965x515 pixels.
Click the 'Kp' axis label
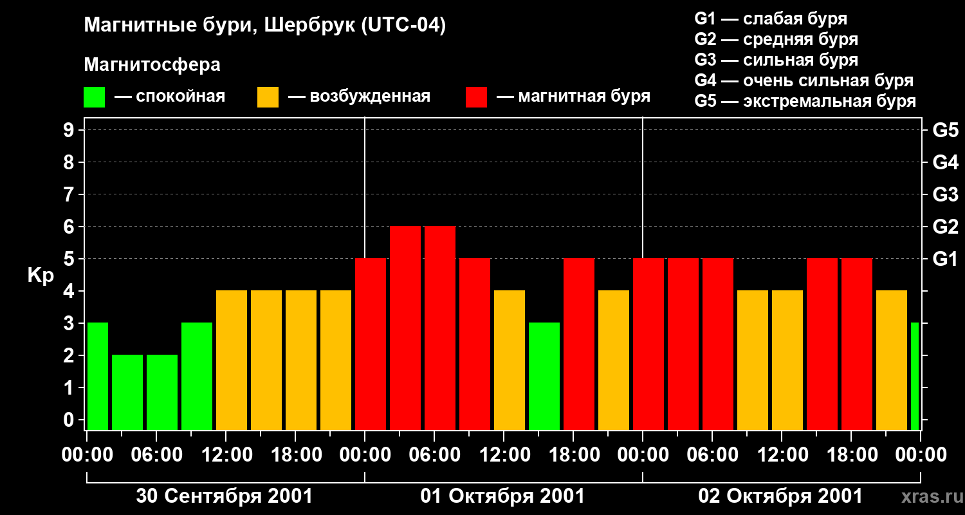click(41, 276)
